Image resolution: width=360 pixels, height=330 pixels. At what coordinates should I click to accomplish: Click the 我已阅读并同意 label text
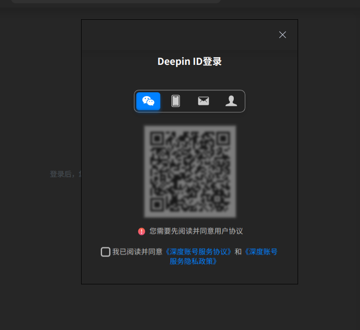137,252
